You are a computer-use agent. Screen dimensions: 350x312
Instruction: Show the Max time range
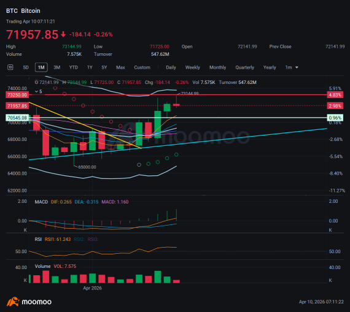(x=120, y=67)
